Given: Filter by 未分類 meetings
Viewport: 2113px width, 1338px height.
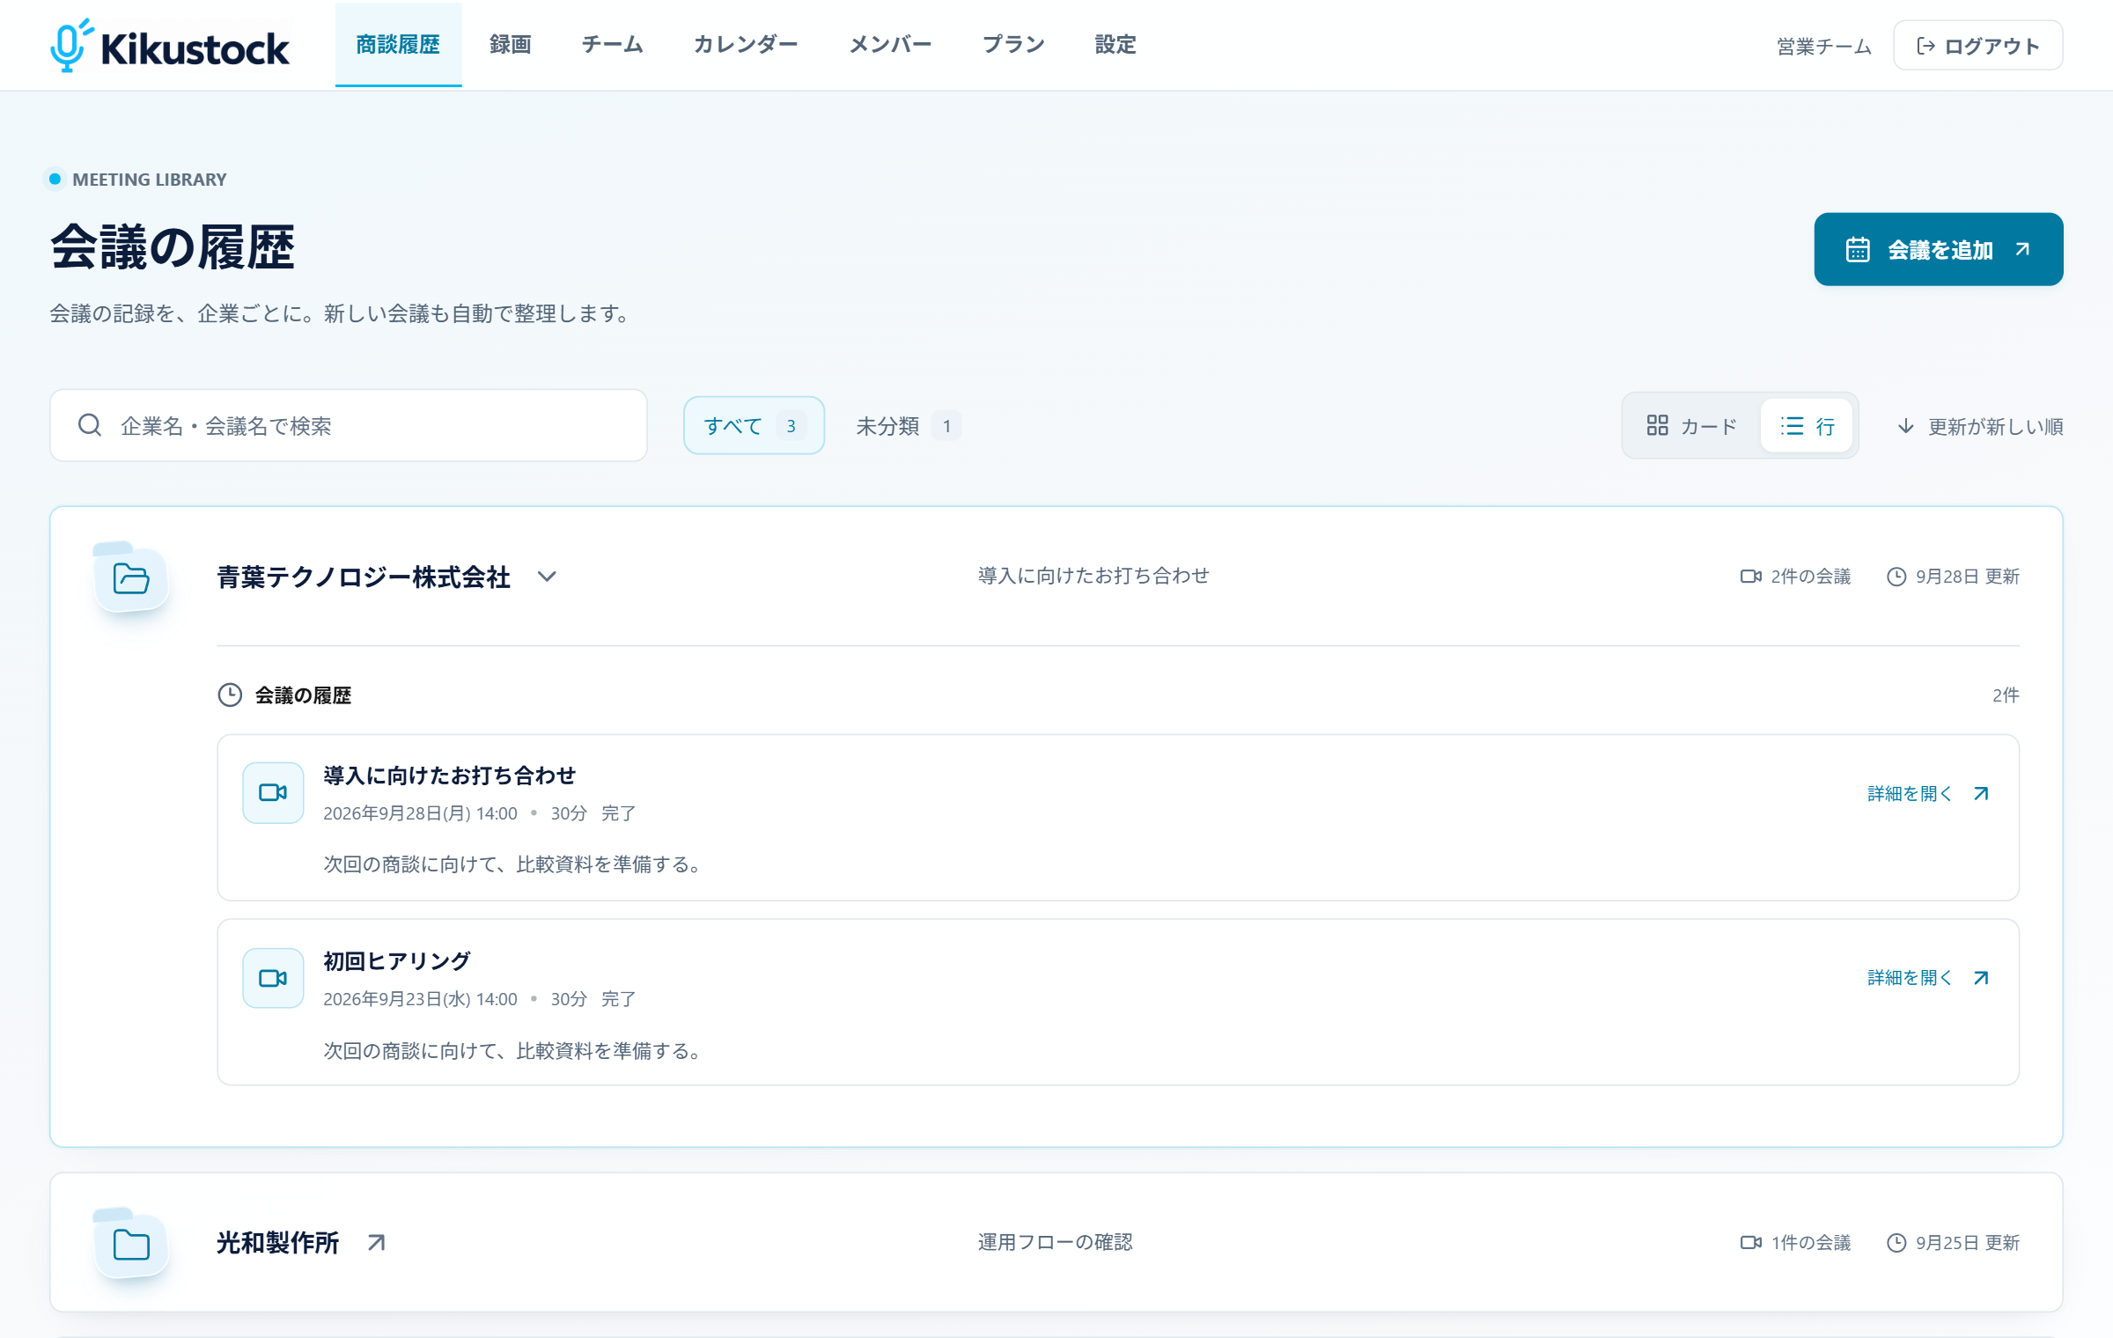Looking at the screenshot, I should [x=908, y=425].
